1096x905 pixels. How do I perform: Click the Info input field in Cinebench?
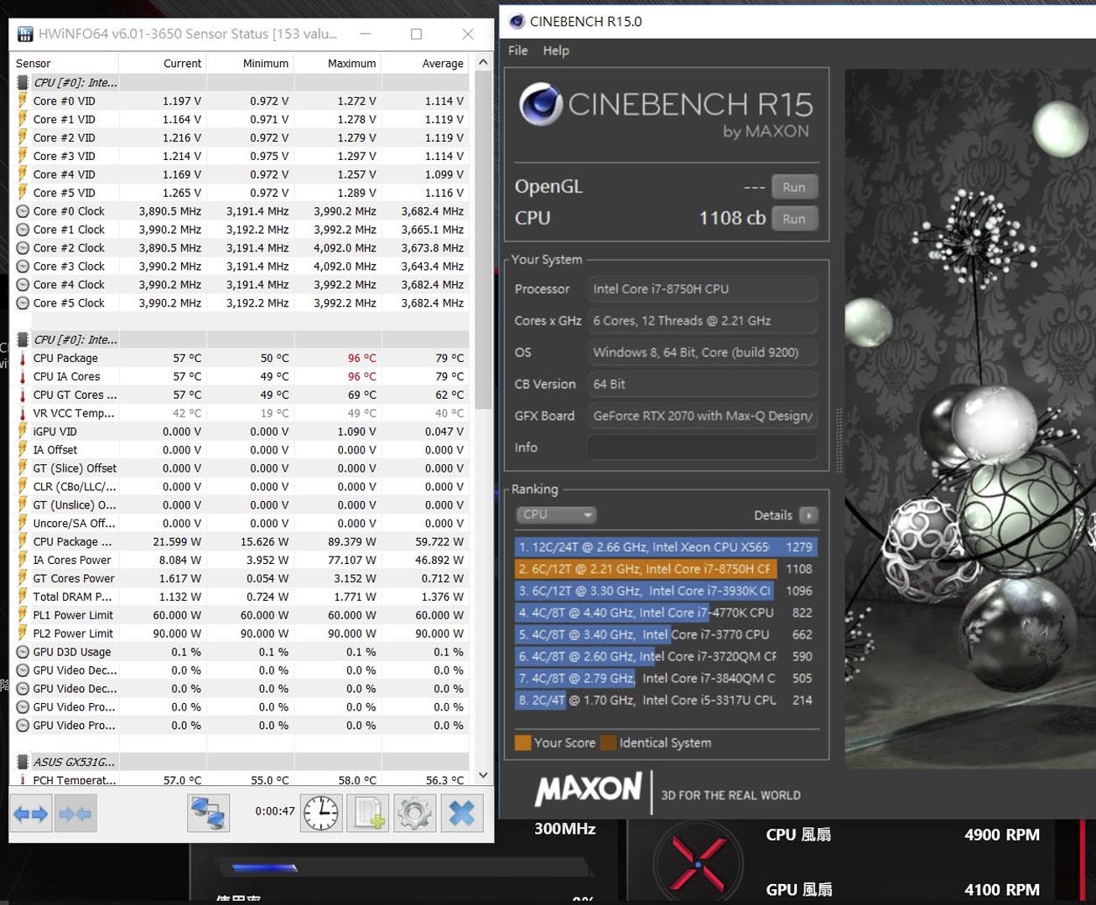pos(703,447)
